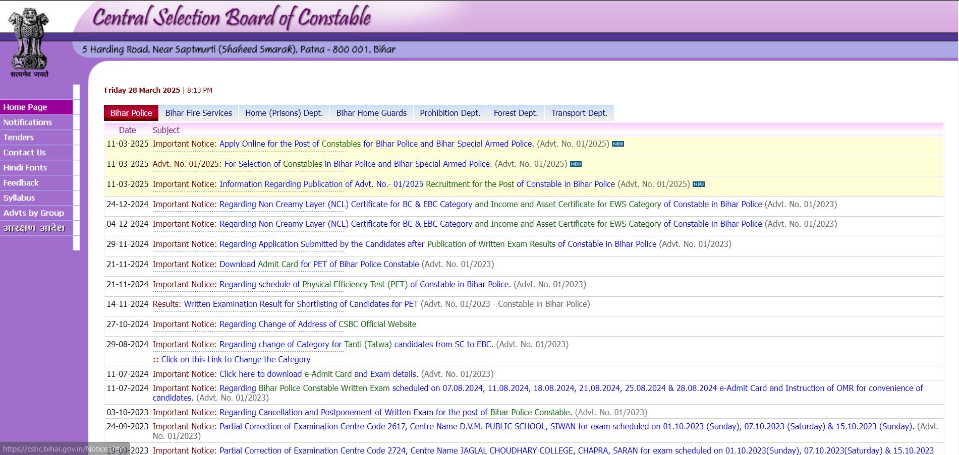The image size is (959, 455).
Task: Select the Bihar Police tab
Action: [131, 113]
